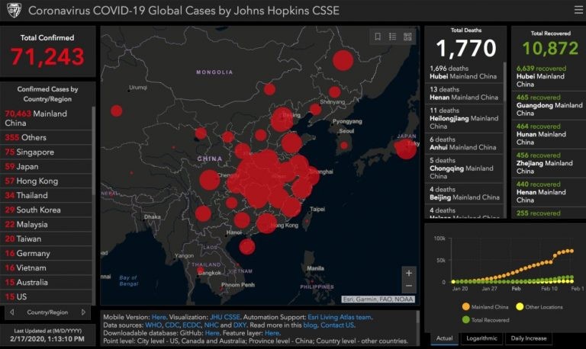Screen dimensions: 586x349
Task: Switch to the Daily Increase chart tab
Action: pyautogui.click(x=527, y=338)
